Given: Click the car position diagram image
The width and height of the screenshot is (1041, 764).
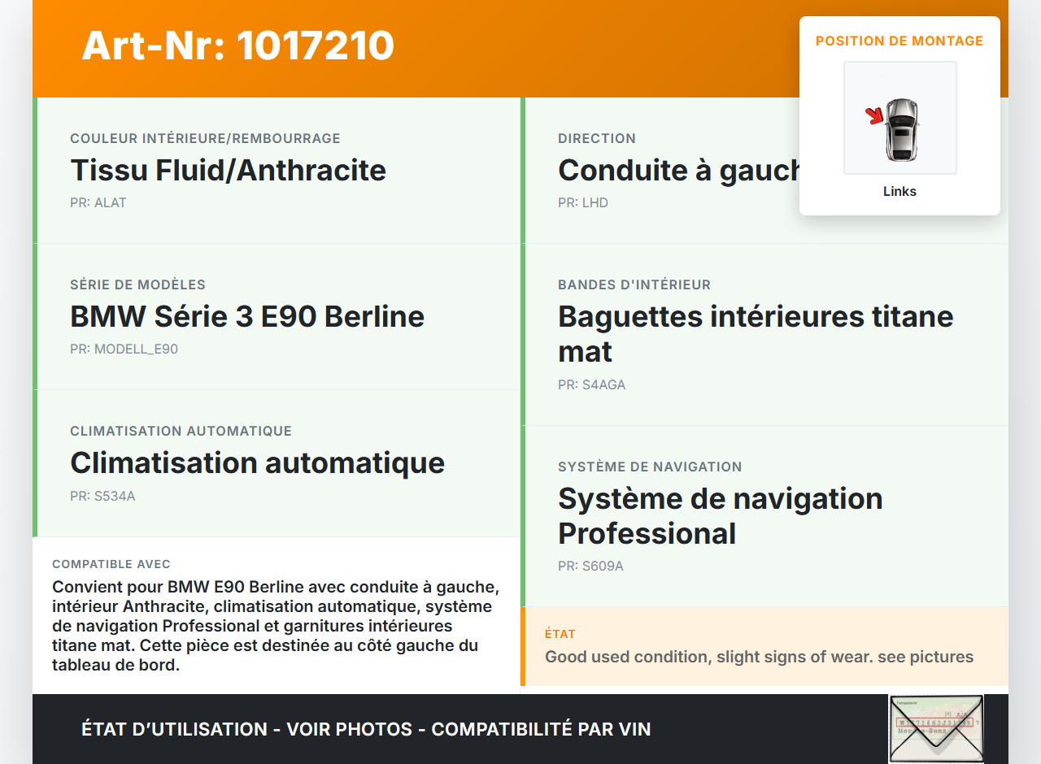Looking at the screenshot, I should (900, 118).
